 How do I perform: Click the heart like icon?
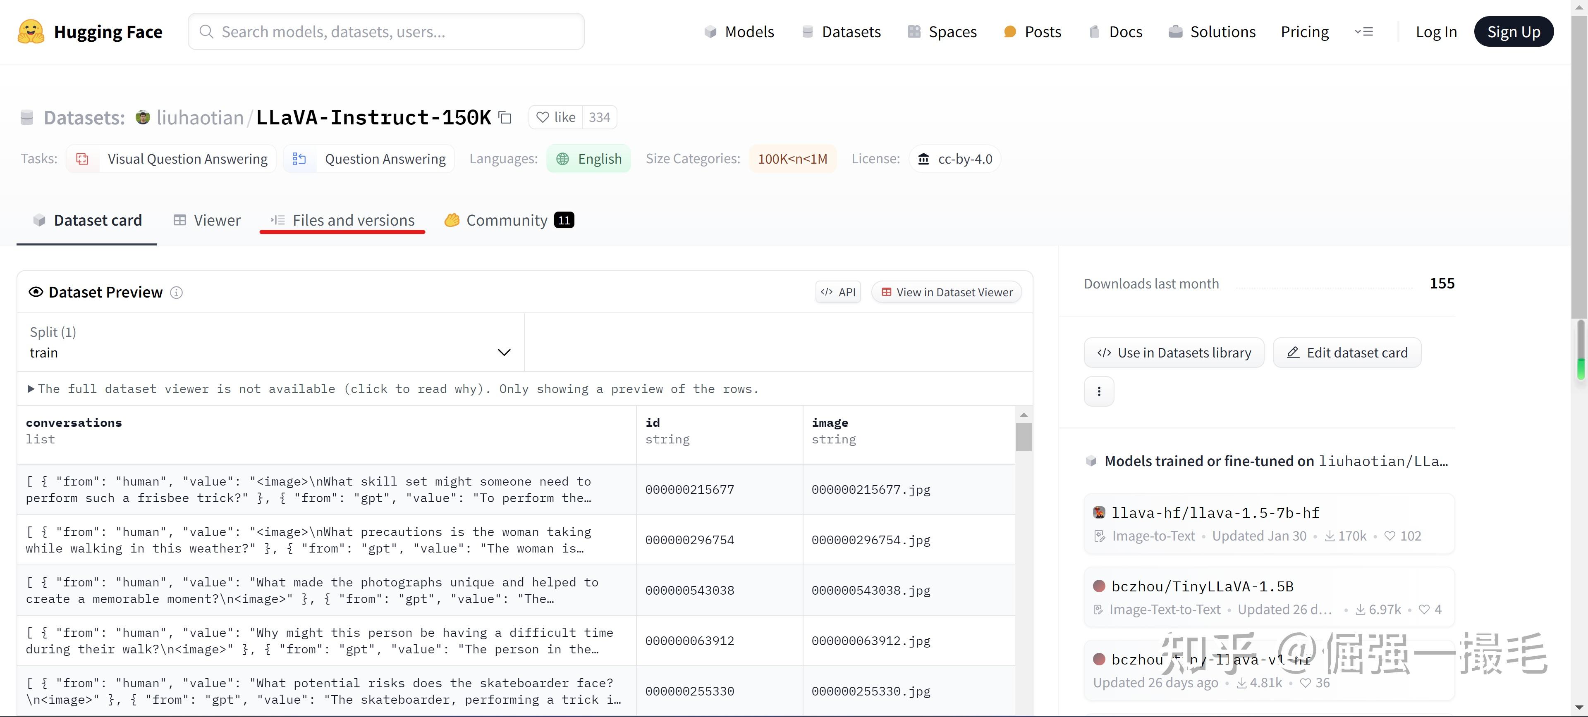click(543, 117)
